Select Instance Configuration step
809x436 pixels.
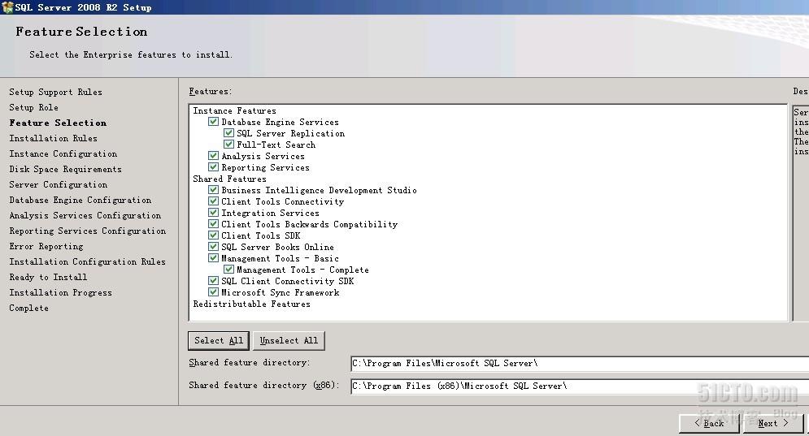click(x=63, y=154)
